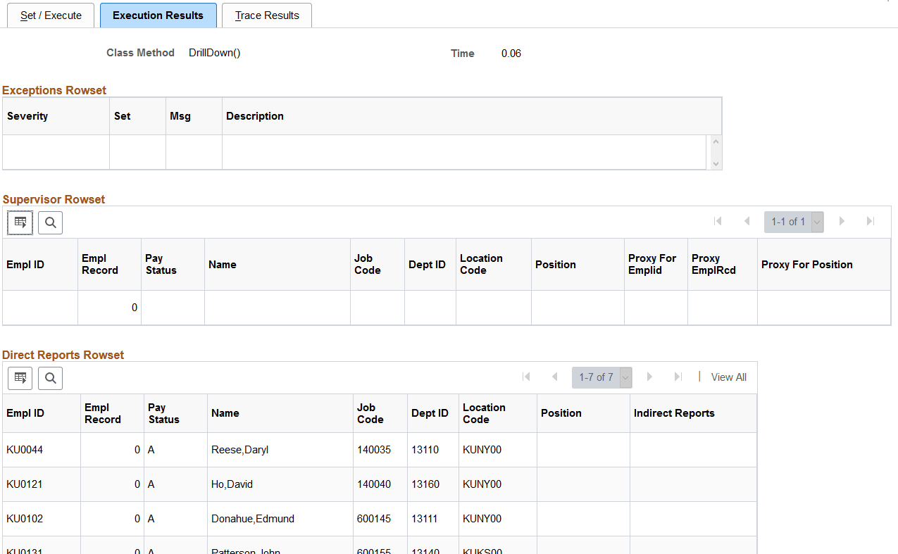Viewport: 898px width, 554px height.
Task: Click the Find icon in Direct Reports Rowset
Action: coord(49,377)
